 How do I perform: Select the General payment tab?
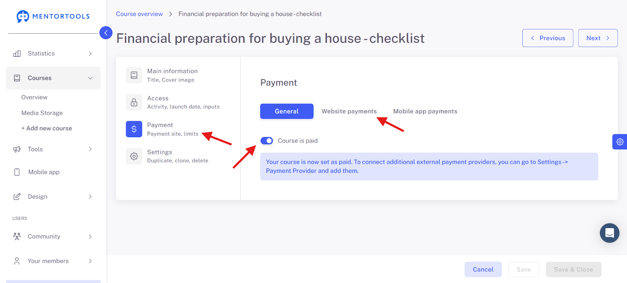(287, 111)
